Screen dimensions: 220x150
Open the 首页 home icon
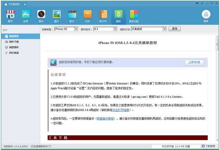(10, 15)
